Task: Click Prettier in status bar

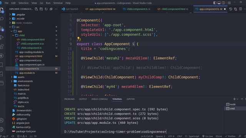Action: (230, 136)
